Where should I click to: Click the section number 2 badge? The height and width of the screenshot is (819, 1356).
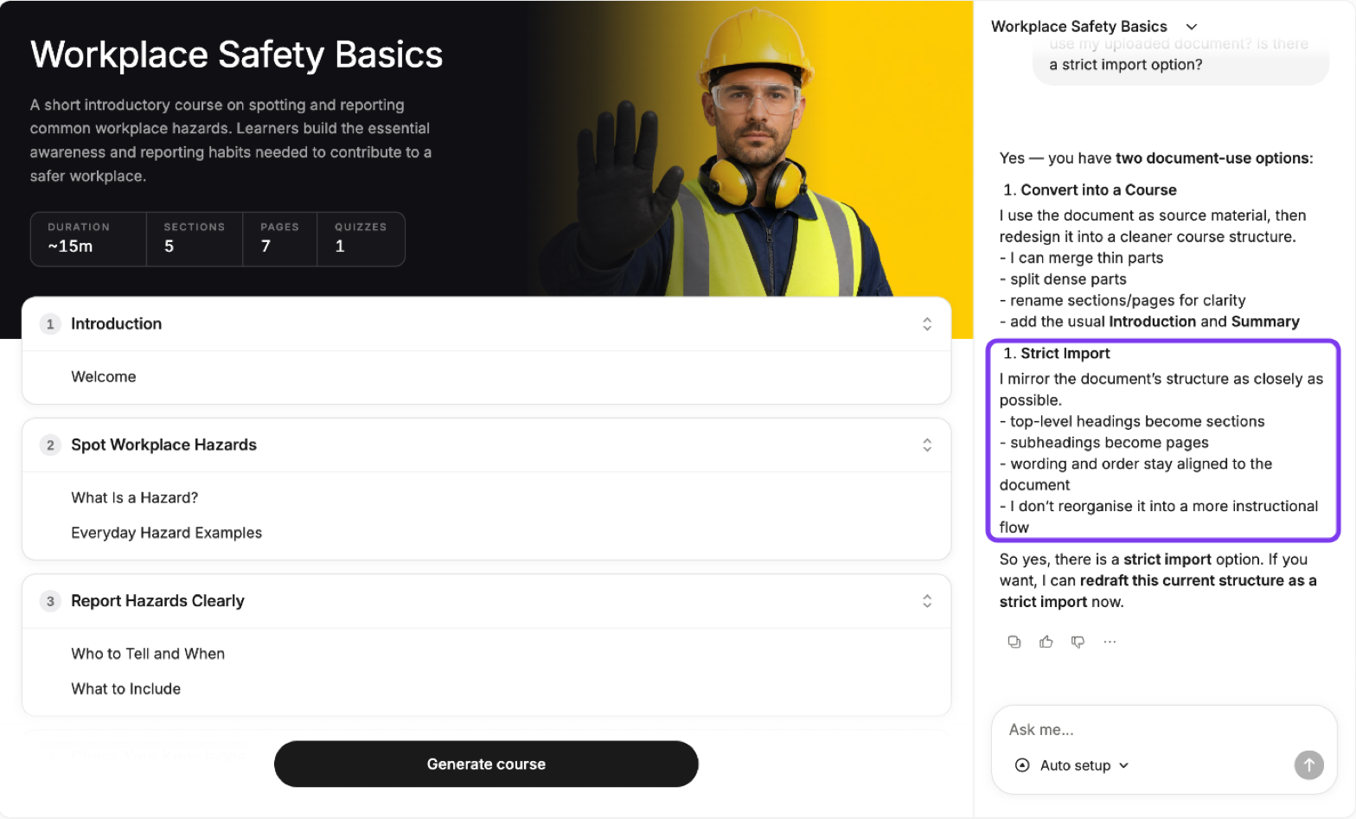pyautogui.click(x=50, y=445)
